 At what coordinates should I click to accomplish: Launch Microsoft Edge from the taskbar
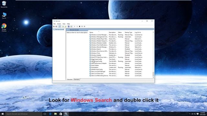click(x=50, y=114)
